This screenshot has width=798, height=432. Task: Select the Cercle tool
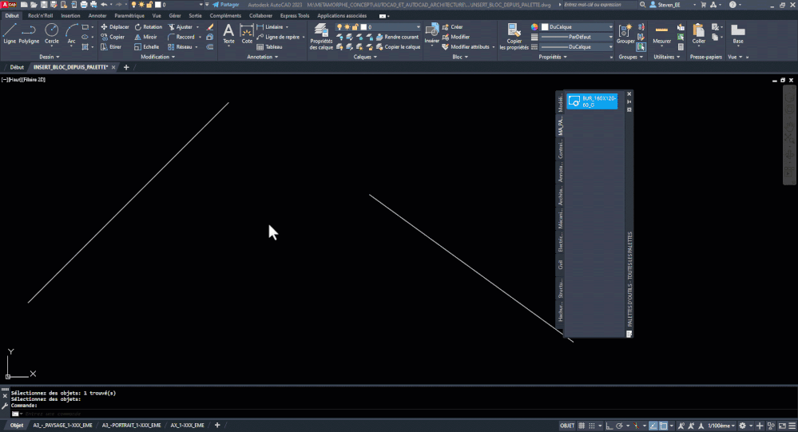click(x=51, y=34)
